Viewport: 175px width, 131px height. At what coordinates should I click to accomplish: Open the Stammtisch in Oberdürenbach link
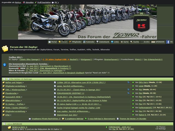49,66
